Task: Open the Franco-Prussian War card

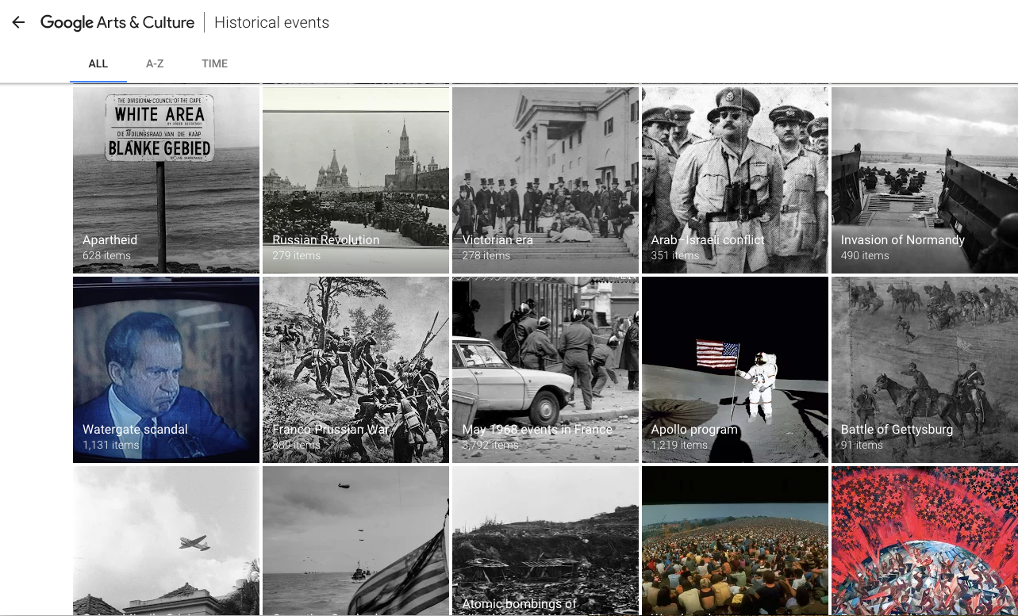Action: [x=355, y=369]
